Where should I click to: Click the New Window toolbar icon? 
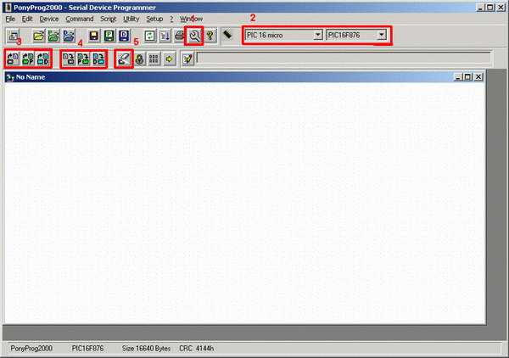click(x=14, y=36)
